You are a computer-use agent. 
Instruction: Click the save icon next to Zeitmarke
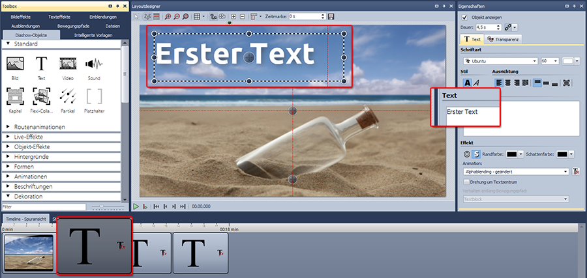[331, 16]
